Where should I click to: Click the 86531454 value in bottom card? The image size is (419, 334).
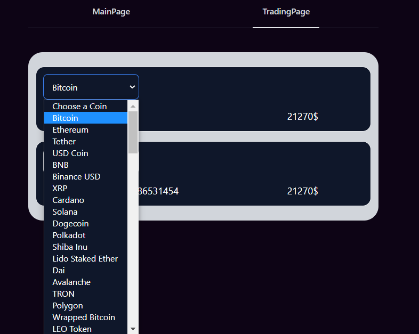tap(158, 191)
